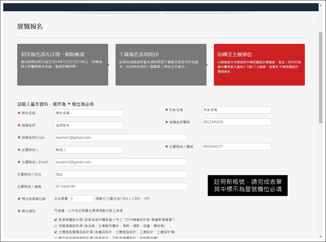Uncheck the 立體造型暨產品設計類 checkbox
The width and height of the screenshot is (326, 242).
tap(56, 232)
